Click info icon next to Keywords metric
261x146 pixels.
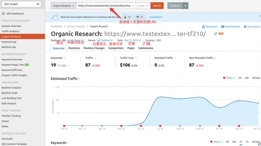[65, 58]
